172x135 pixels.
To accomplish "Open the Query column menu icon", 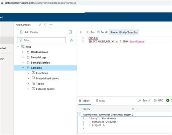I will point(133,109).
